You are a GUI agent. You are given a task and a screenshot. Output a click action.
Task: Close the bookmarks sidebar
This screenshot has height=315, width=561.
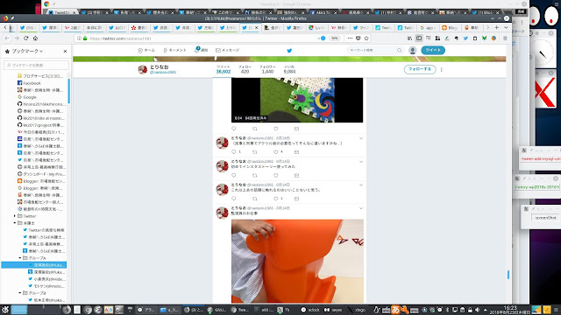point(65,52)
